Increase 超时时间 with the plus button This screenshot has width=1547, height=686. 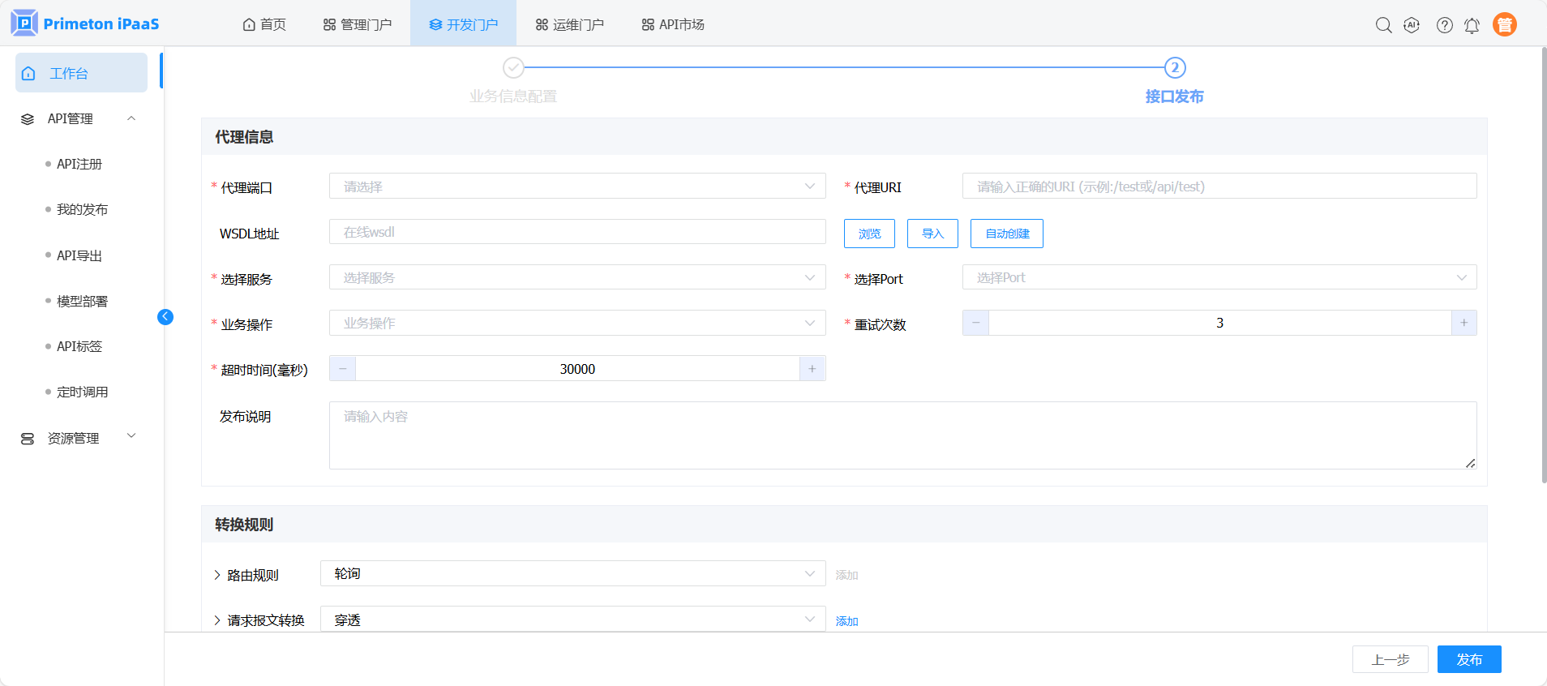812,369
